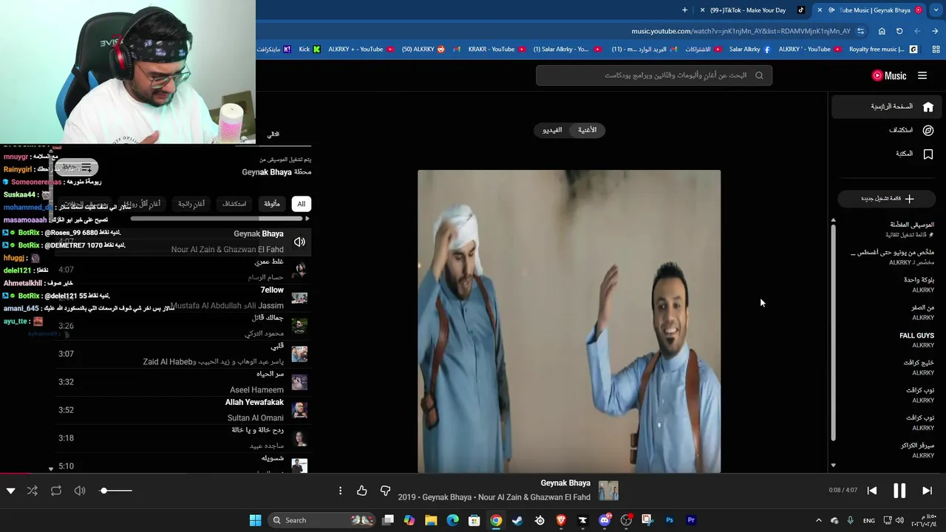946x532 pixels.
Task: Open the Windows Start menu
Action: (x=255, y=520)
